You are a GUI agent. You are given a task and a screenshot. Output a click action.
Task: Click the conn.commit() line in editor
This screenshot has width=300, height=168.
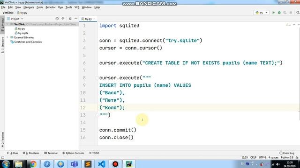pos(118,130)
